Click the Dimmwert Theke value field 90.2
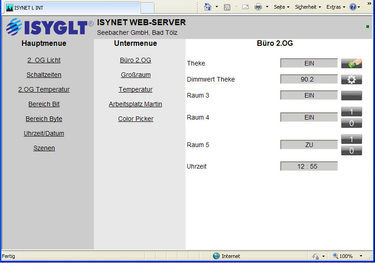375x263 pixels. coord(309,79)
